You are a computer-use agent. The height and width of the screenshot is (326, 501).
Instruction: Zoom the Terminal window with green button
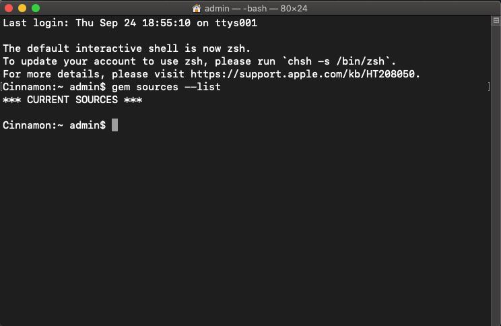point(36,8)
